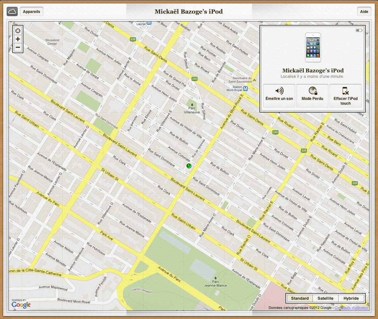This screenshot has width=378, height=319.
Task: Zoom in with the plus map control
Action: click(18, 39)
